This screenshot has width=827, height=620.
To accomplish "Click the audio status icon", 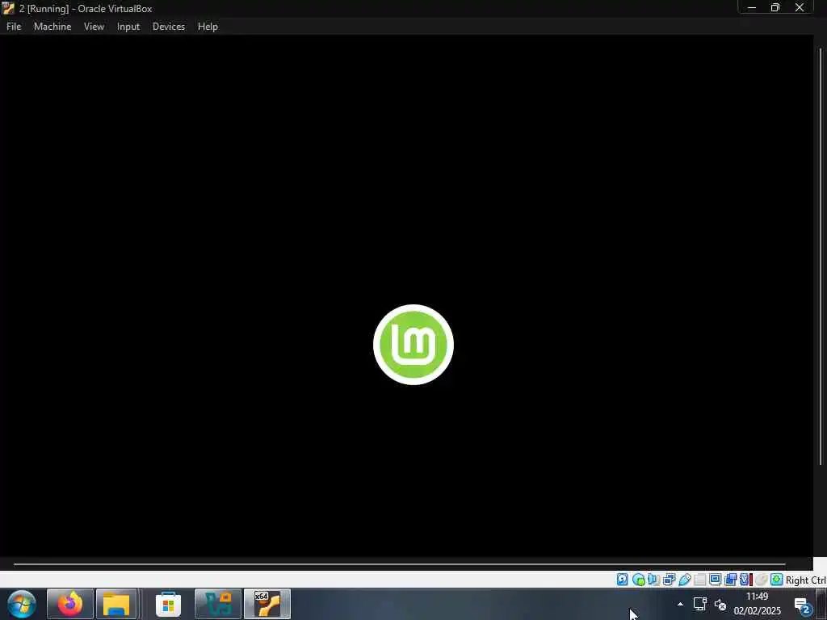I will pyautogui.click(x=653, y=580).
